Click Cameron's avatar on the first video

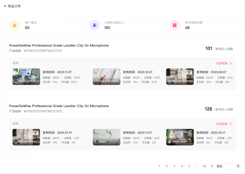click(x=16, y=81)
